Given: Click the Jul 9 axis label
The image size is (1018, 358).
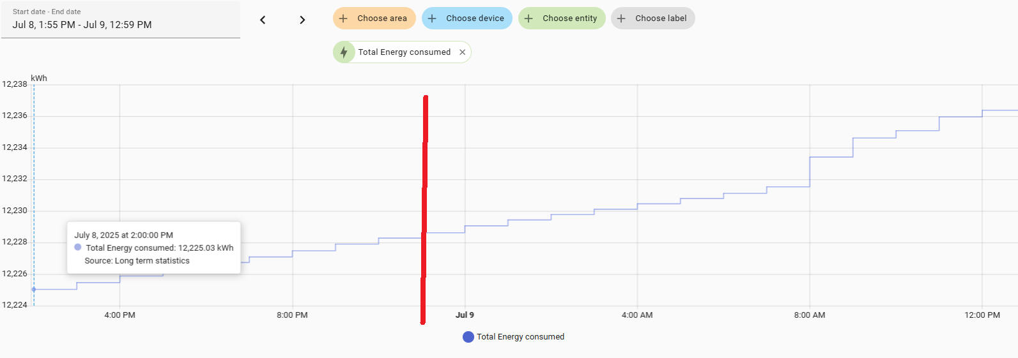Looking at the screenshot, I should pos(465,315).
